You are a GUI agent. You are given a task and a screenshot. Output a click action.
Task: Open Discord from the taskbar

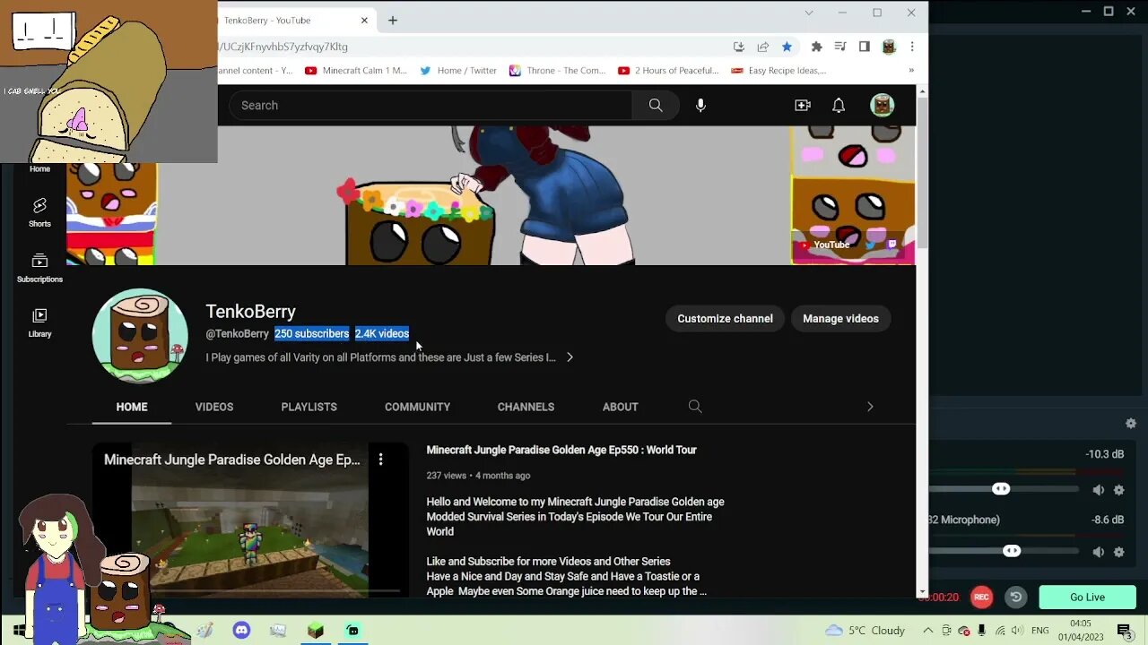(241, 631)
